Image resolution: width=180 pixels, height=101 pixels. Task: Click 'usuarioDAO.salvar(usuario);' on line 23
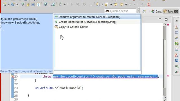click(x=59, y=88)
